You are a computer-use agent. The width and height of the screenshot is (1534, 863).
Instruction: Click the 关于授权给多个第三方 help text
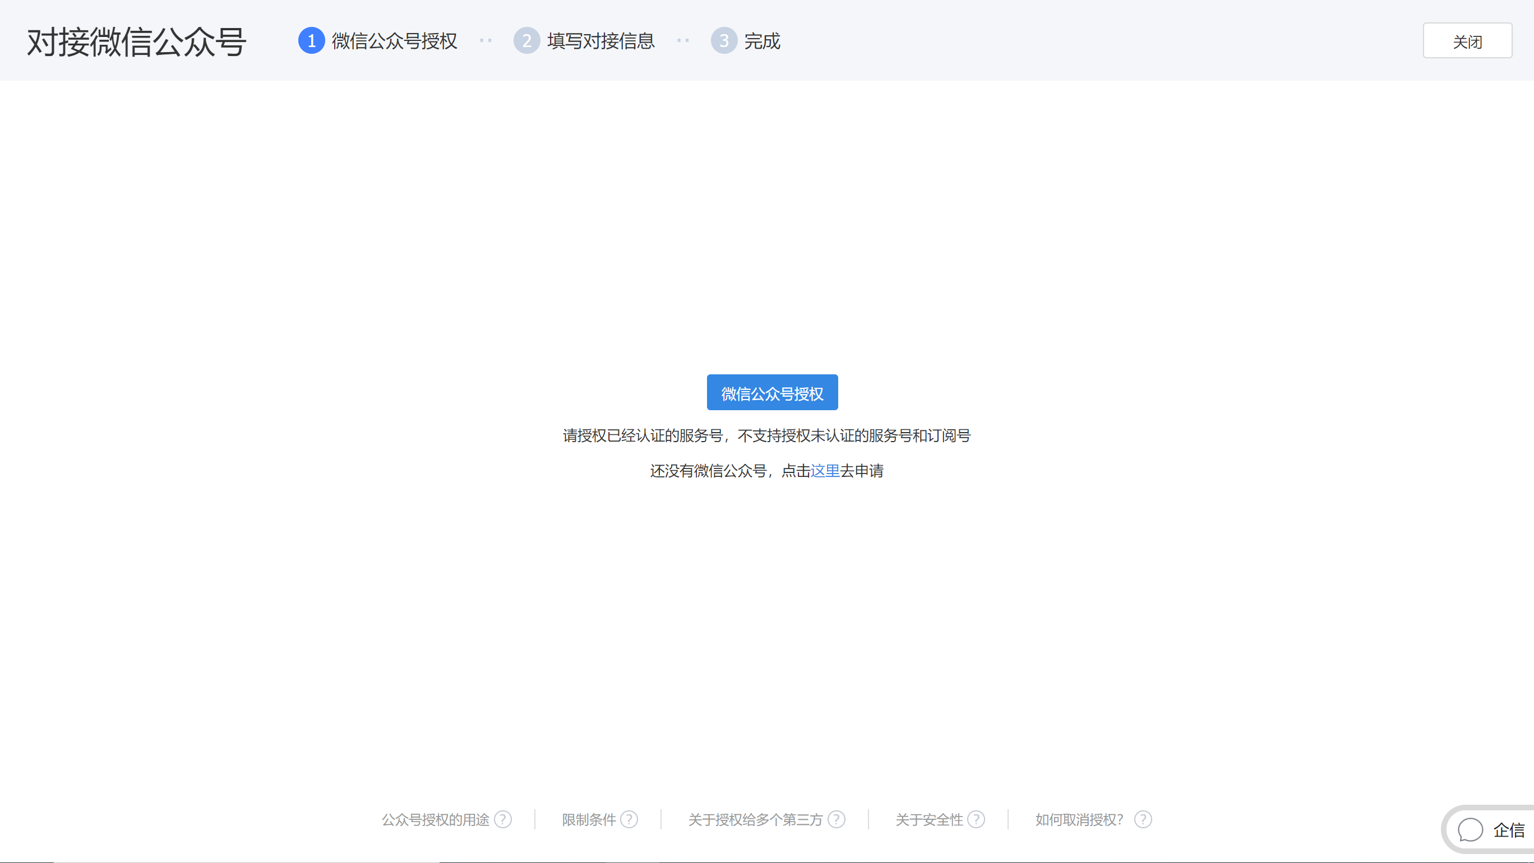pyautogui.click(x=755, y=819)
